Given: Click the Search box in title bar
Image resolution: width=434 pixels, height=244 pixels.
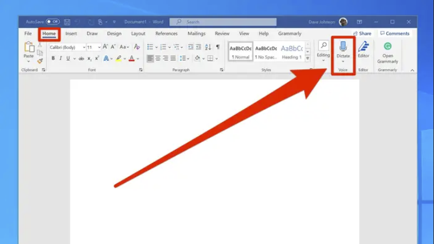Looking at the screenshot, I should click(223, 22).
